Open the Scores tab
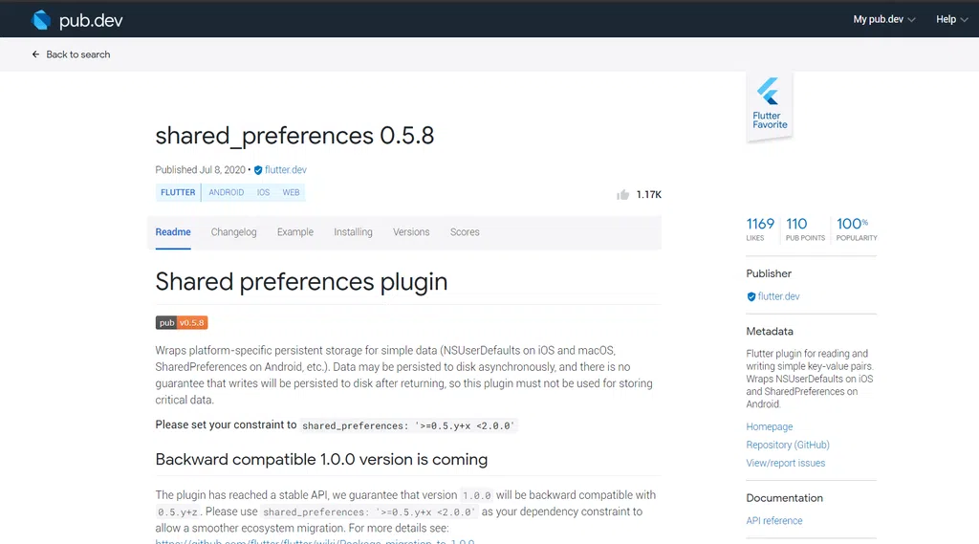 465,231
